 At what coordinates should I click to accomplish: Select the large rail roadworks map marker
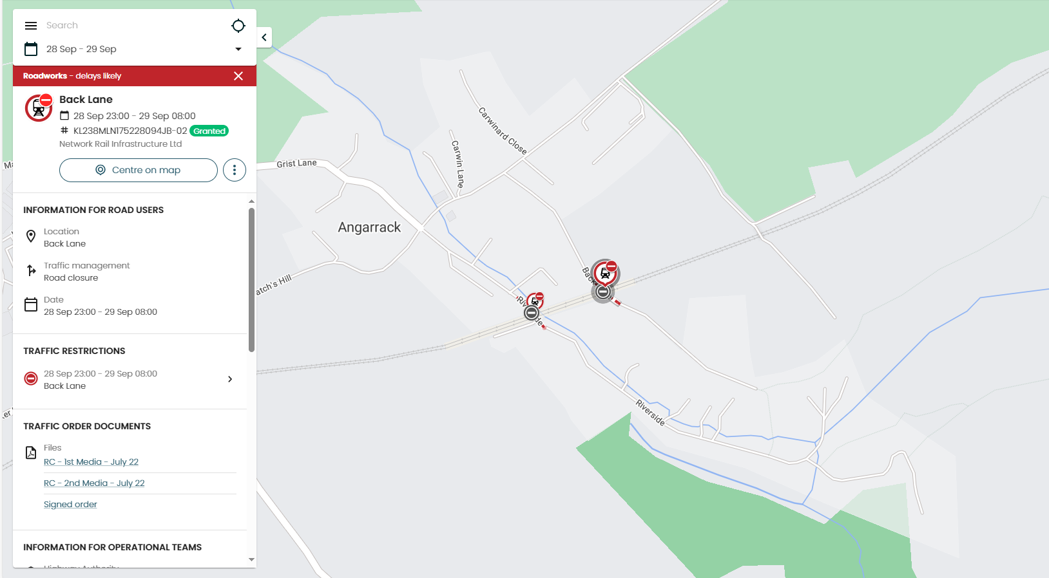click(606, 274)
